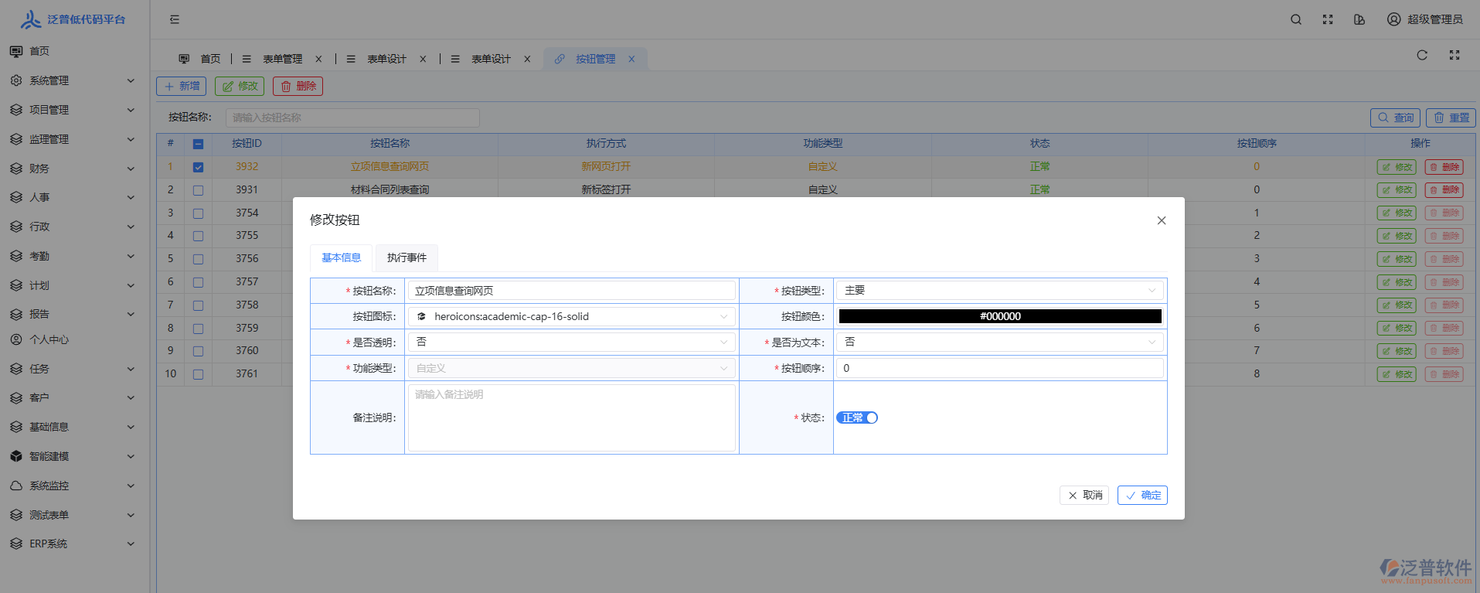Close the 按钮管理 tab with its X
Image resolution: width=1480 pixels, height=593 pixels.
[631, 59]
